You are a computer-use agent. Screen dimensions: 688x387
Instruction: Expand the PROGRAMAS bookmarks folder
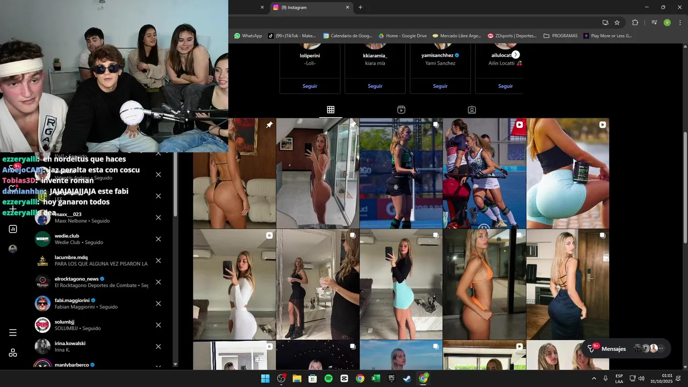click(x=561, y=36)
